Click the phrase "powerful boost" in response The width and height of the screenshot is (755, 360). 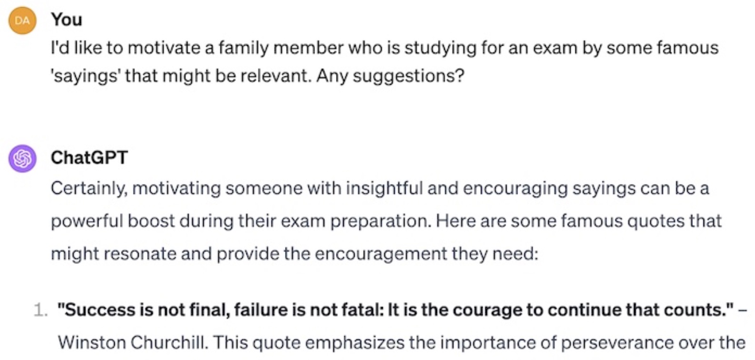[x=112, y=221]
